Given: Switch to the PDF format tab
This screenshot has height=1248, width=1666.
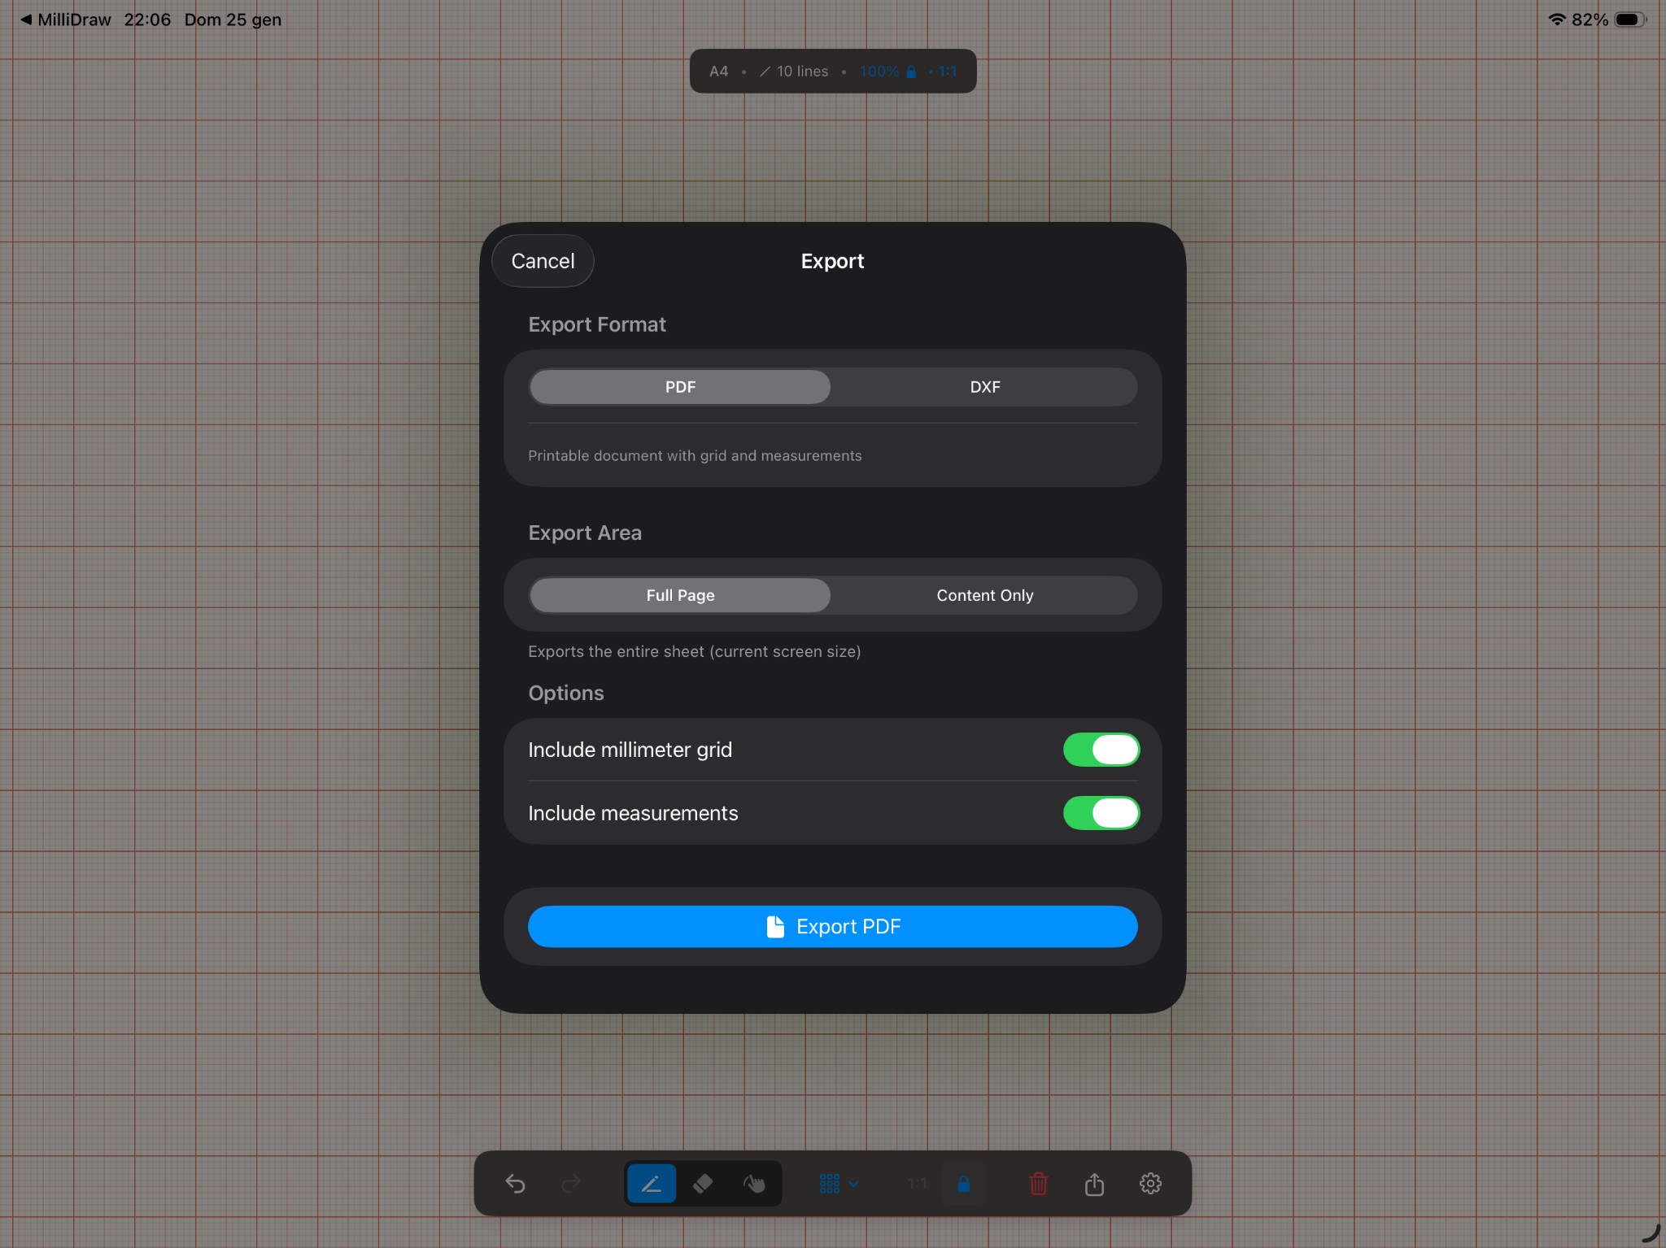Looking at the screenshot, I should click(679, 387).
